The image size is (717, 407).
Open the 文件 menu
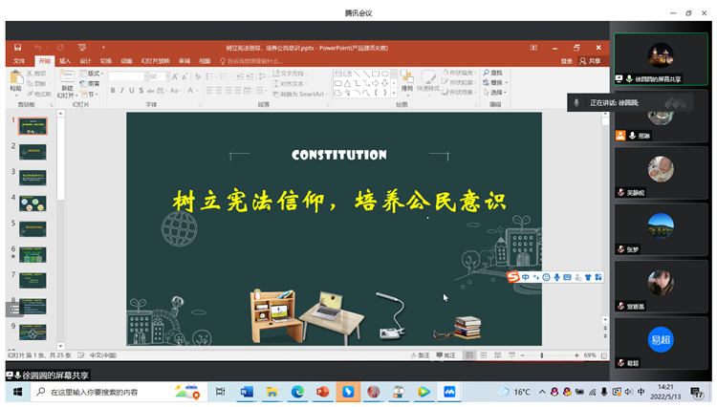coord(19,61)
